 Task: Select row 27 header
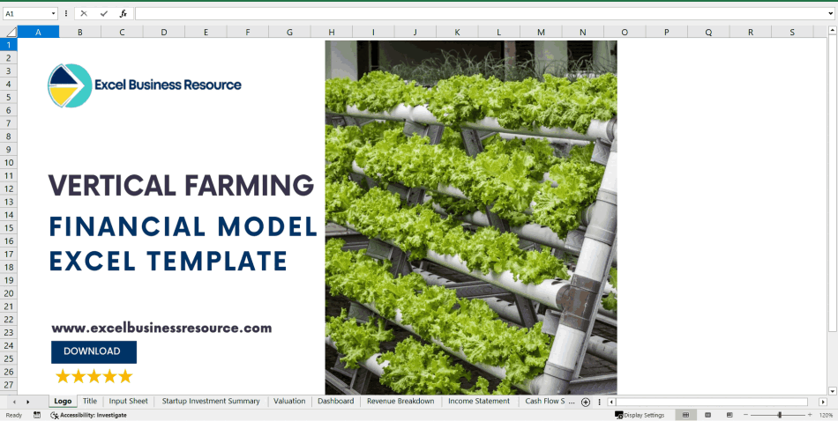pos(9,385)
